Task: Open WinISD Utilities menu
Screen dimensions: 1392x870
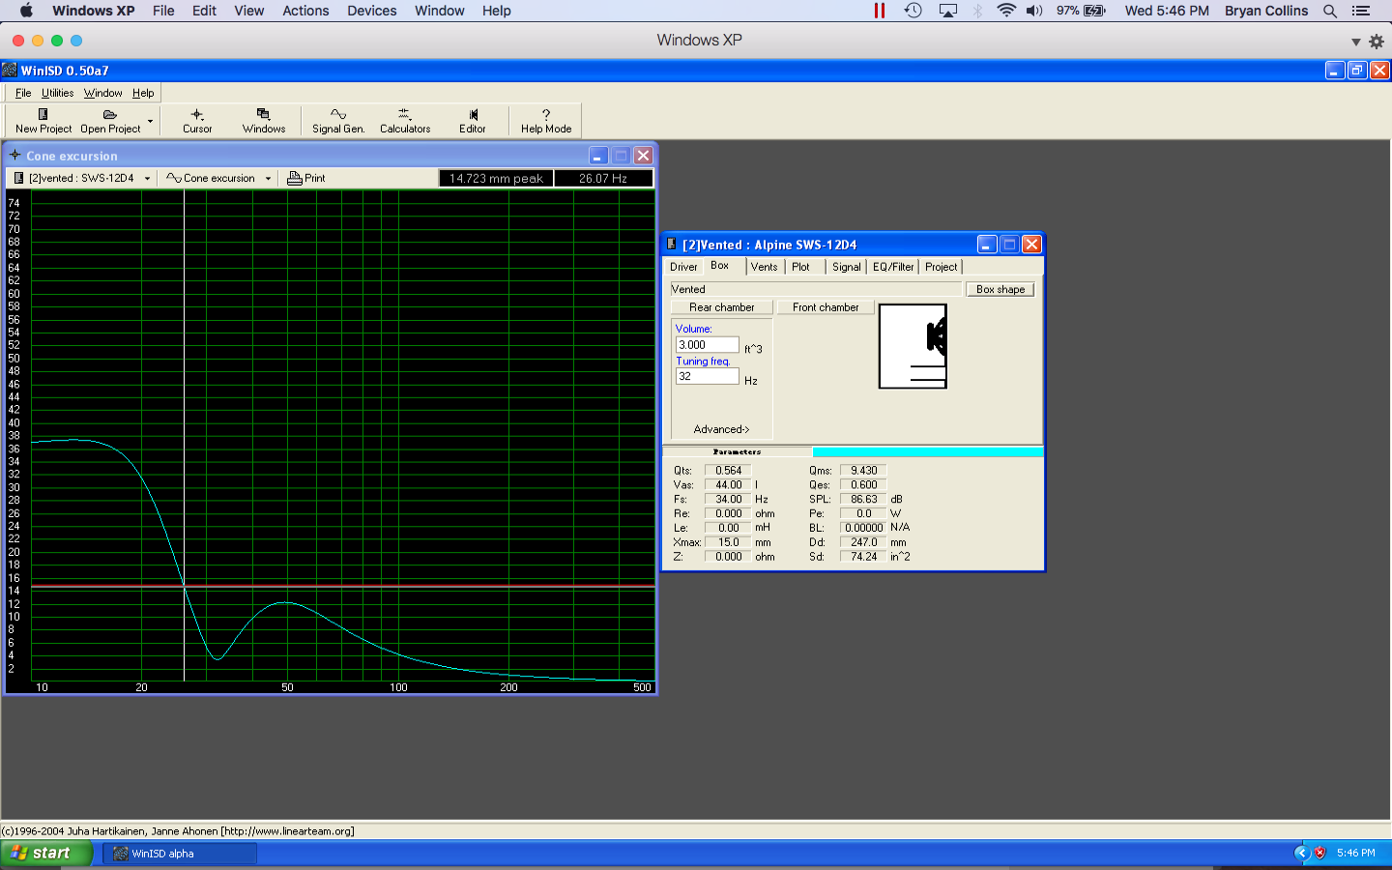Action: click(57, 93)
